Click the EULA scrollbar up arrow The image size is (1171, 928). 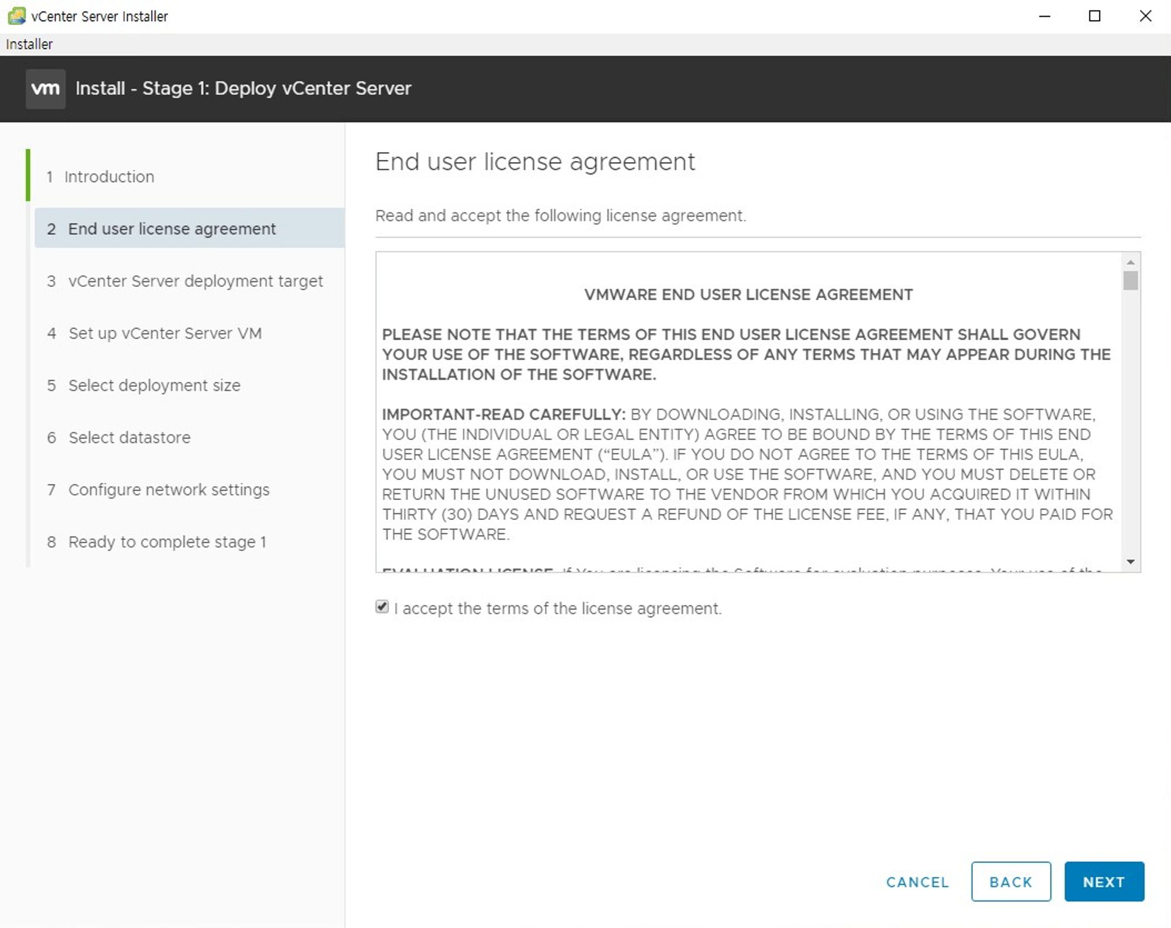pos(1131,262)
